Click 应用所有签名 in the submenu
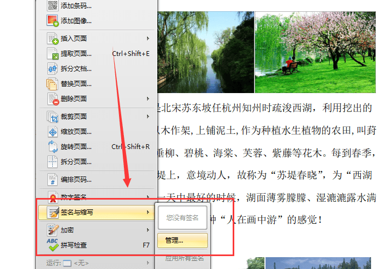 click(x=184, y=258)
